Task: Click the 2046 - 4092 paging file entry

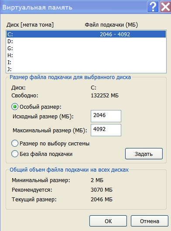Action: pos(115,34)
